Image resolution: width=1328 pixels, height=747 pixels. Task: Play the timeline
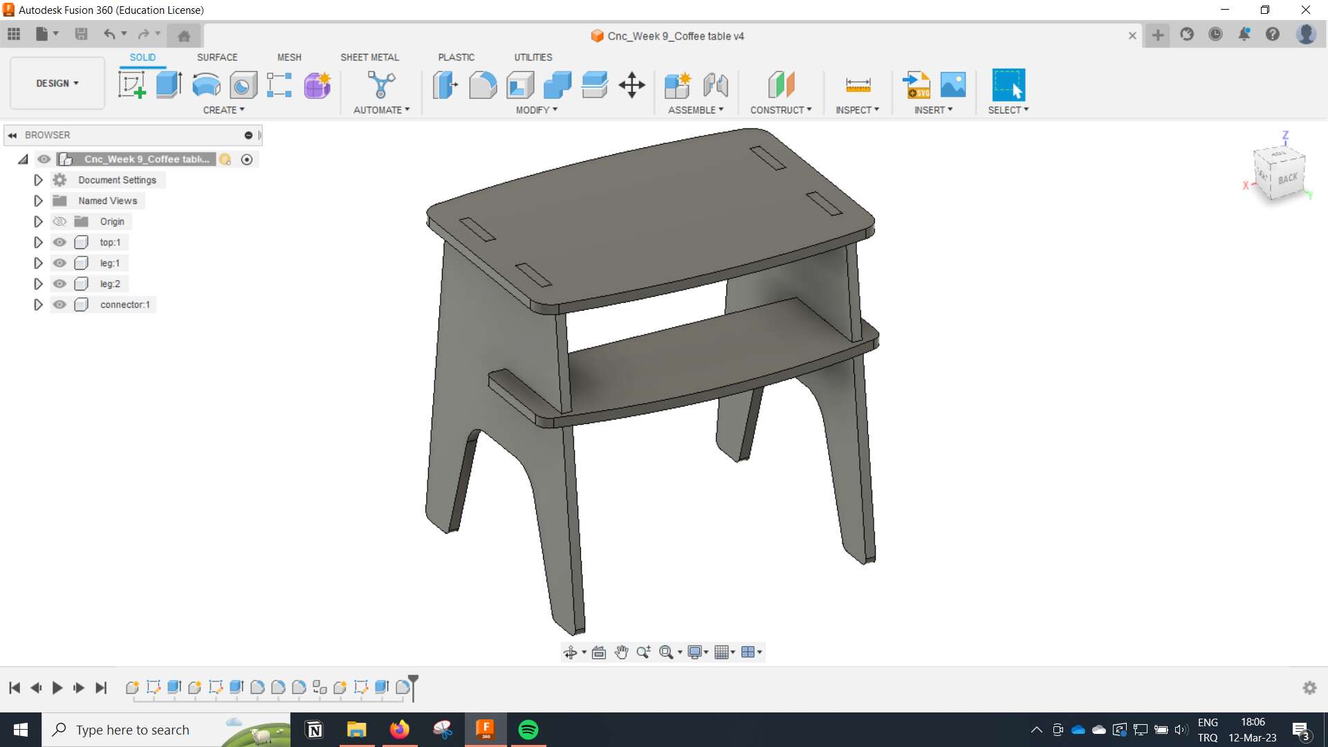(57, 688)
